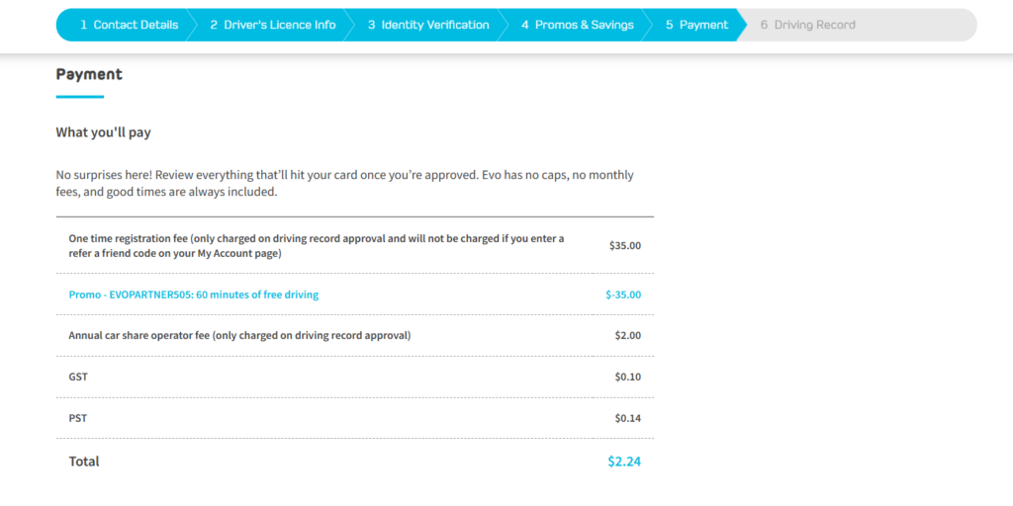Click the Total row label

tap(84, 462)
